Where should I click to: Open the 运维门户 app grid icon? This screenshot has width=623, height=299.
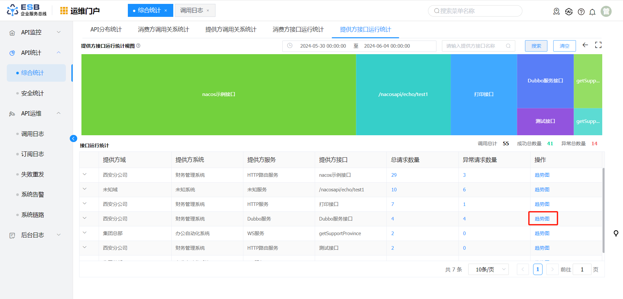click(64, 11)
